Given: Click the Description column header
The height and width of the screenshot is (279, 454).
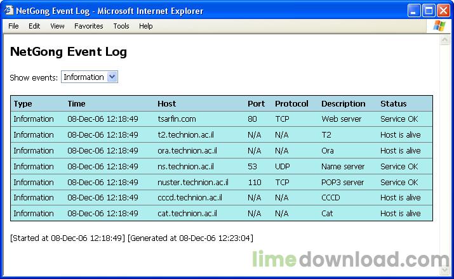Looking at the screenshot, I should [344, 104].
